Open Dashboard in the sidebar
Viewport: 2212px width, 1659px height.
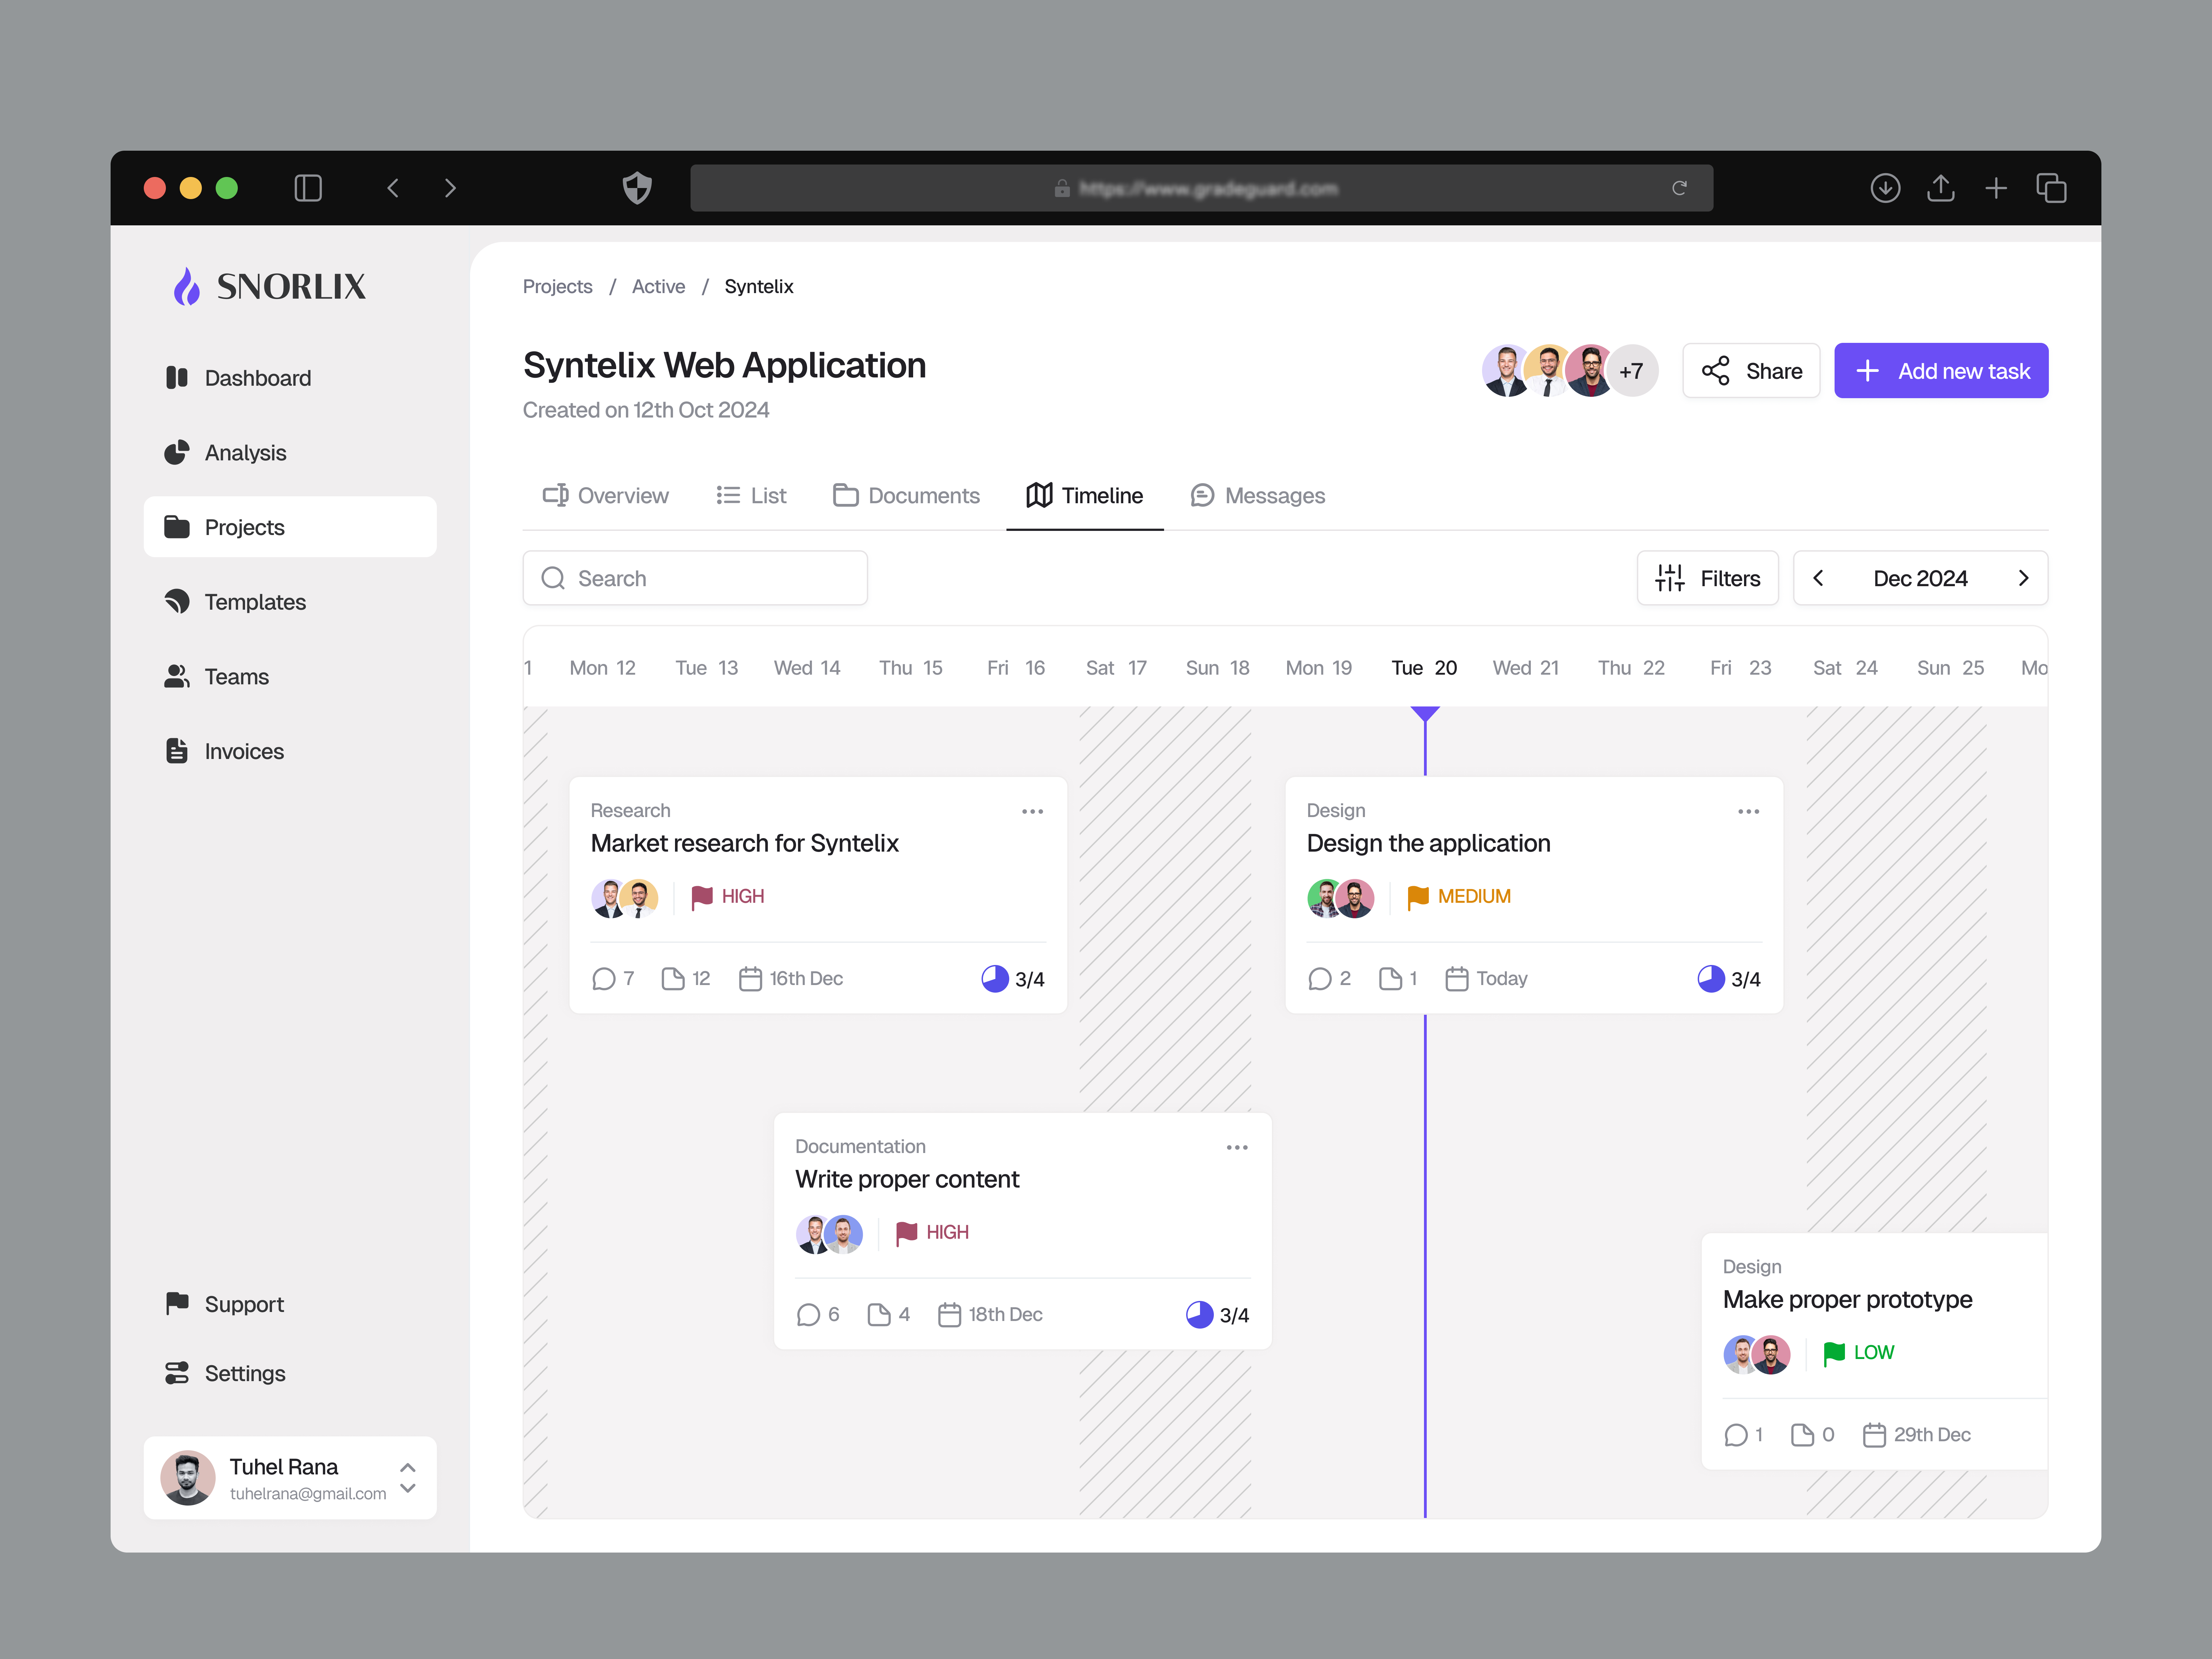tap(290, 378)
